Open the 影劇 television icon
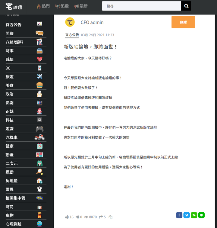The height and width of the screenshot is (228, 217). 39,102
